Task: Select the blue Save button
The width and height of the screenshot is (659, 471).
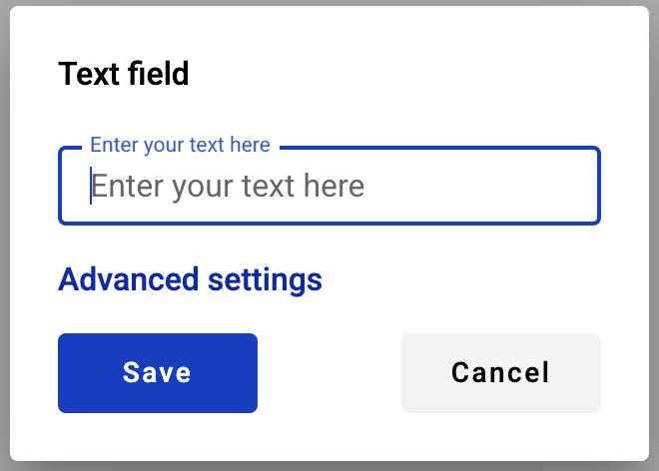Action: click(158, 373)
